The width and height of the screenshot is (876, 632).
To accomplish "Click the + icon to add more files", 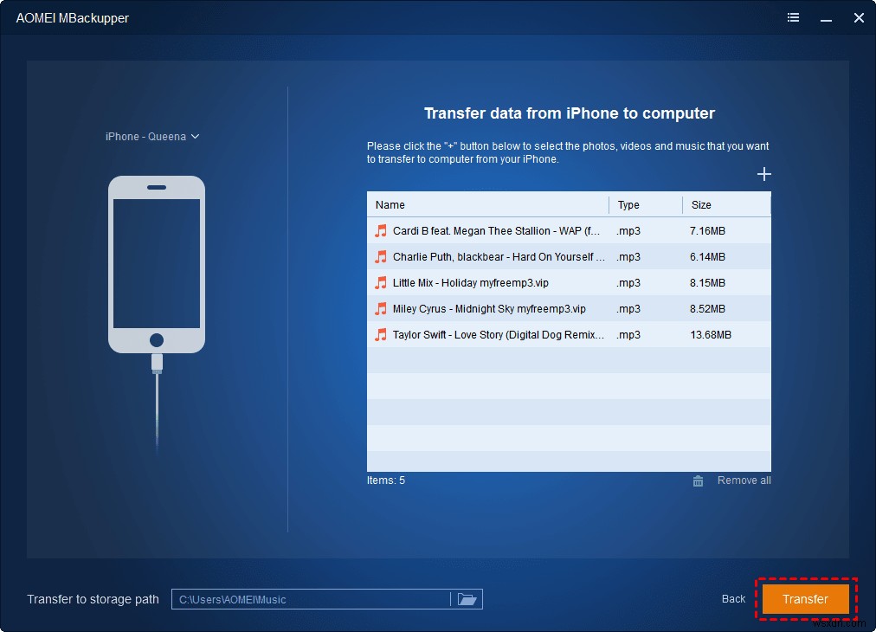I will pos(763,173).
